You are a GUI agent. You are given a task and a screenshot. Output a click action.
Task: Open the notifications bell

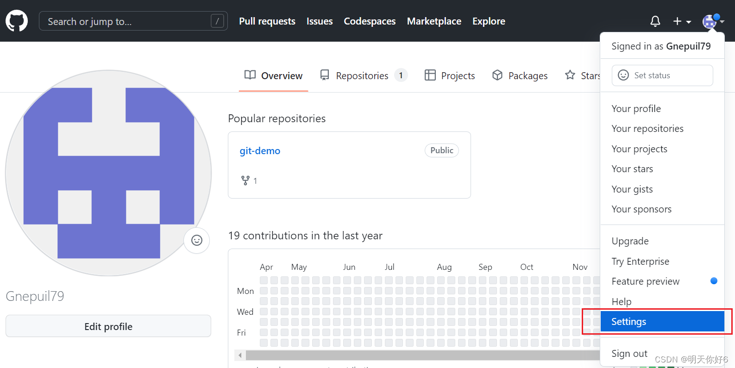coord(655,21)
